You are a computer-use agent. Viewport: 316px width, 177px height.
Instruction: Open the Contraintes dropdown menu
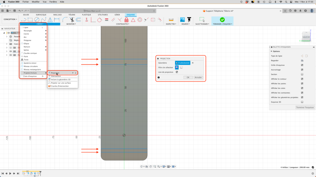coord(123,24)
